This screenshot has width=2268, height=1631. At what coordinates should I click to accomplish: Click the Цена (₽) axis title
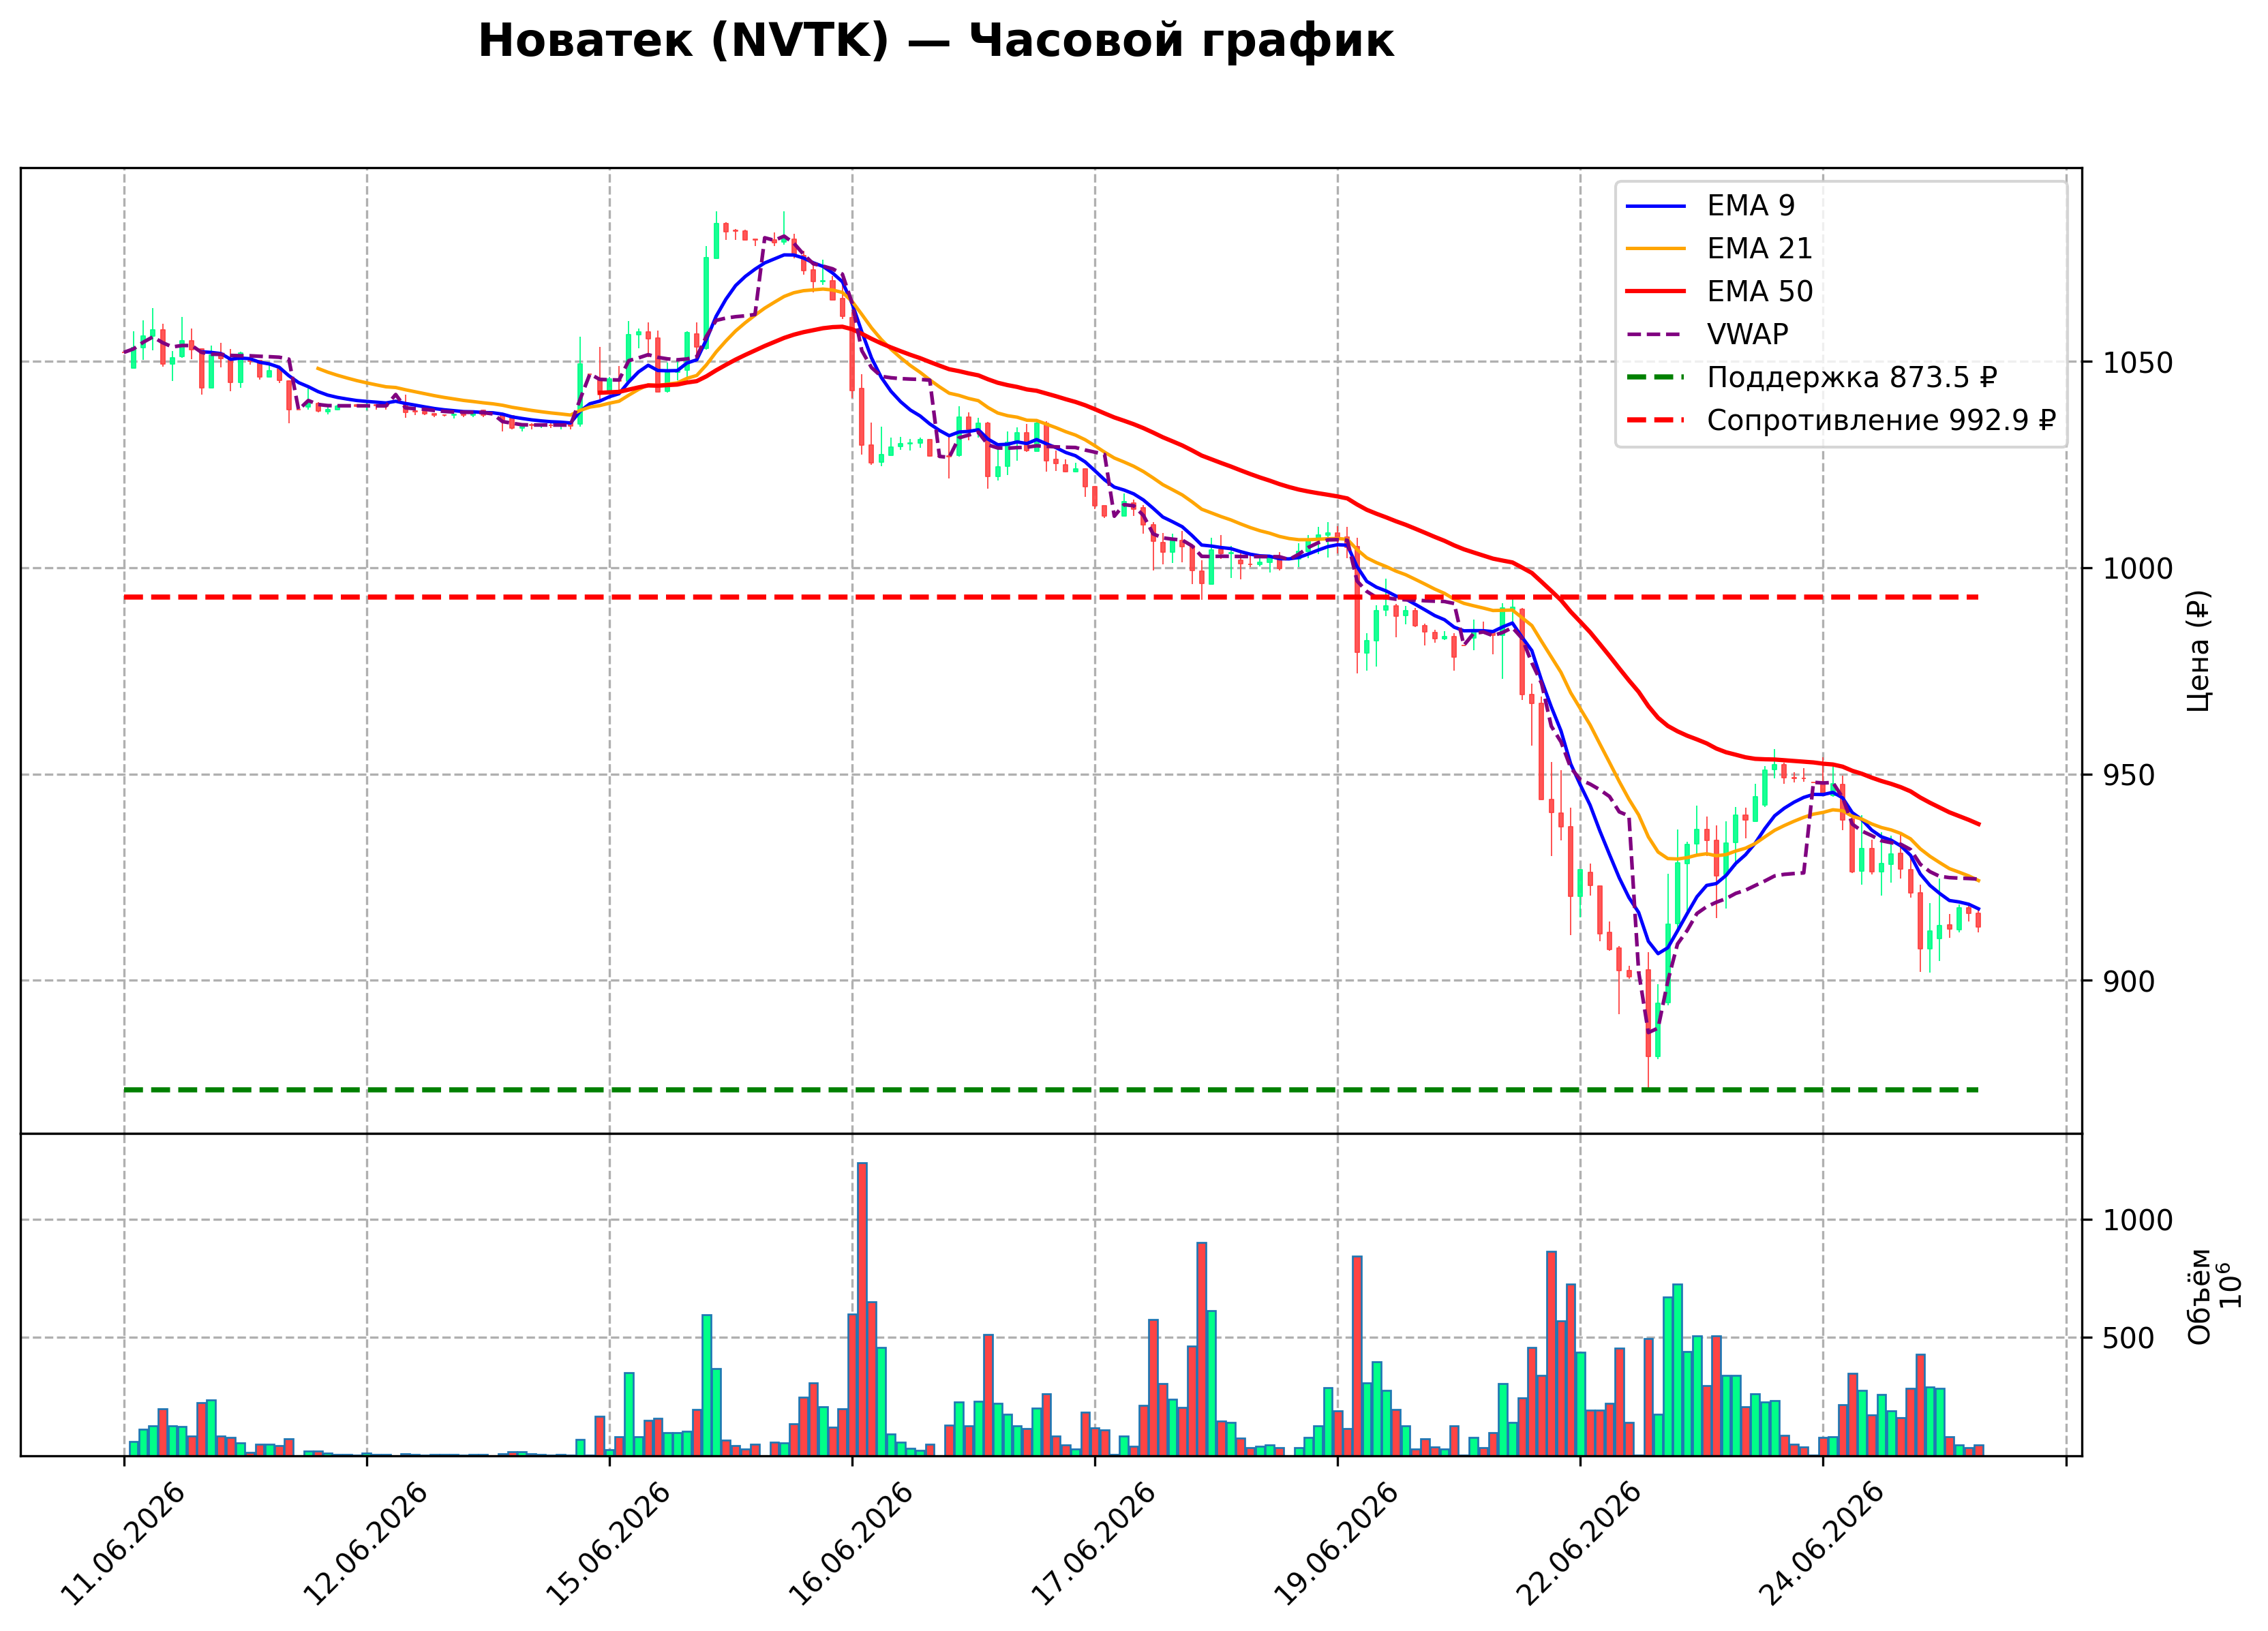coord(2199,651)
